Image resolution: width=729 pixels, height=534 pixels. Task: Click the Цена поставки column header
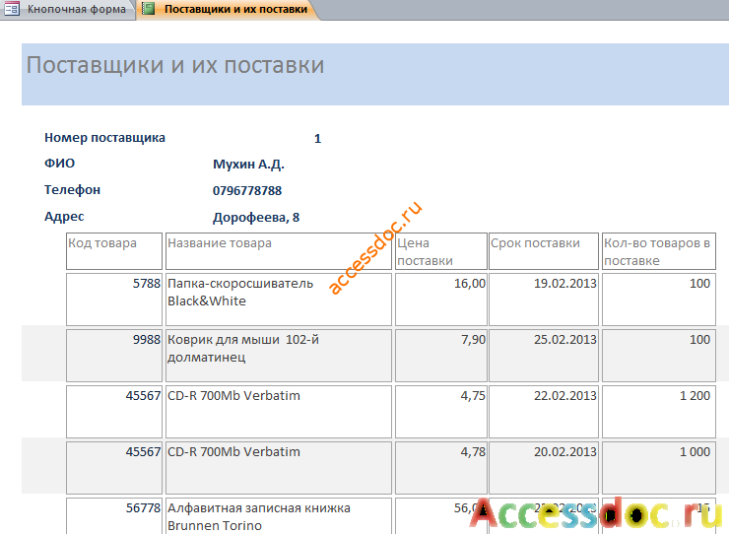click(x=441, y=251)
